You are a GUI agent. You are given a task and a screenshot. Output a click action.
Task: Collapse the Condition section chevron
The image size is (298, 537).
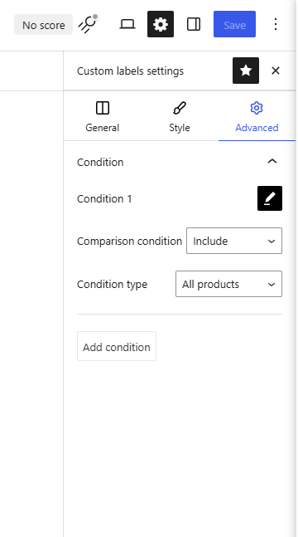272,162
